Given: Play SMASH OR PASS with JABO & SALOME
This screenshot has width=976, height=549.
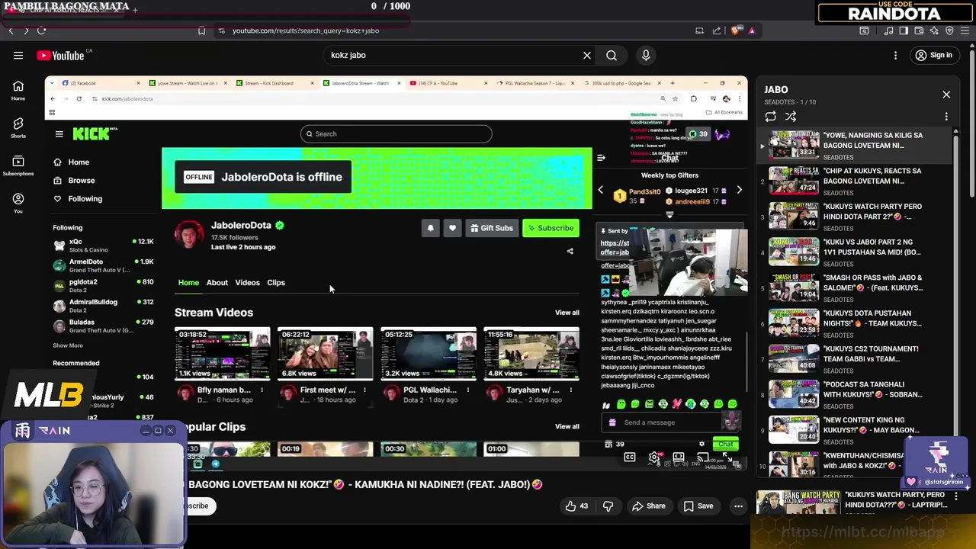Looking at the screenshot, I should pyautogui.click(x=855, y=287).
